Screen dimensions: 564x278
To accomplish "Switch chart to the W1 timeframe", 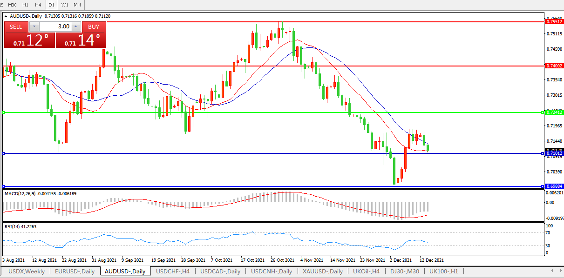I will pos(64,5).
